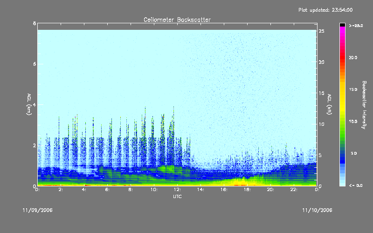Click the '5' kft tick on right axis

[x=320, y=155]
